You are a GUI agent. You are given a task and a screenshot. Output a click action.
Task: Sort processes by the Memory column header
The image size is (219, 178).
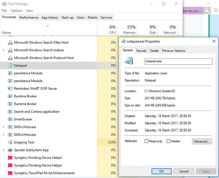point(127,30)
